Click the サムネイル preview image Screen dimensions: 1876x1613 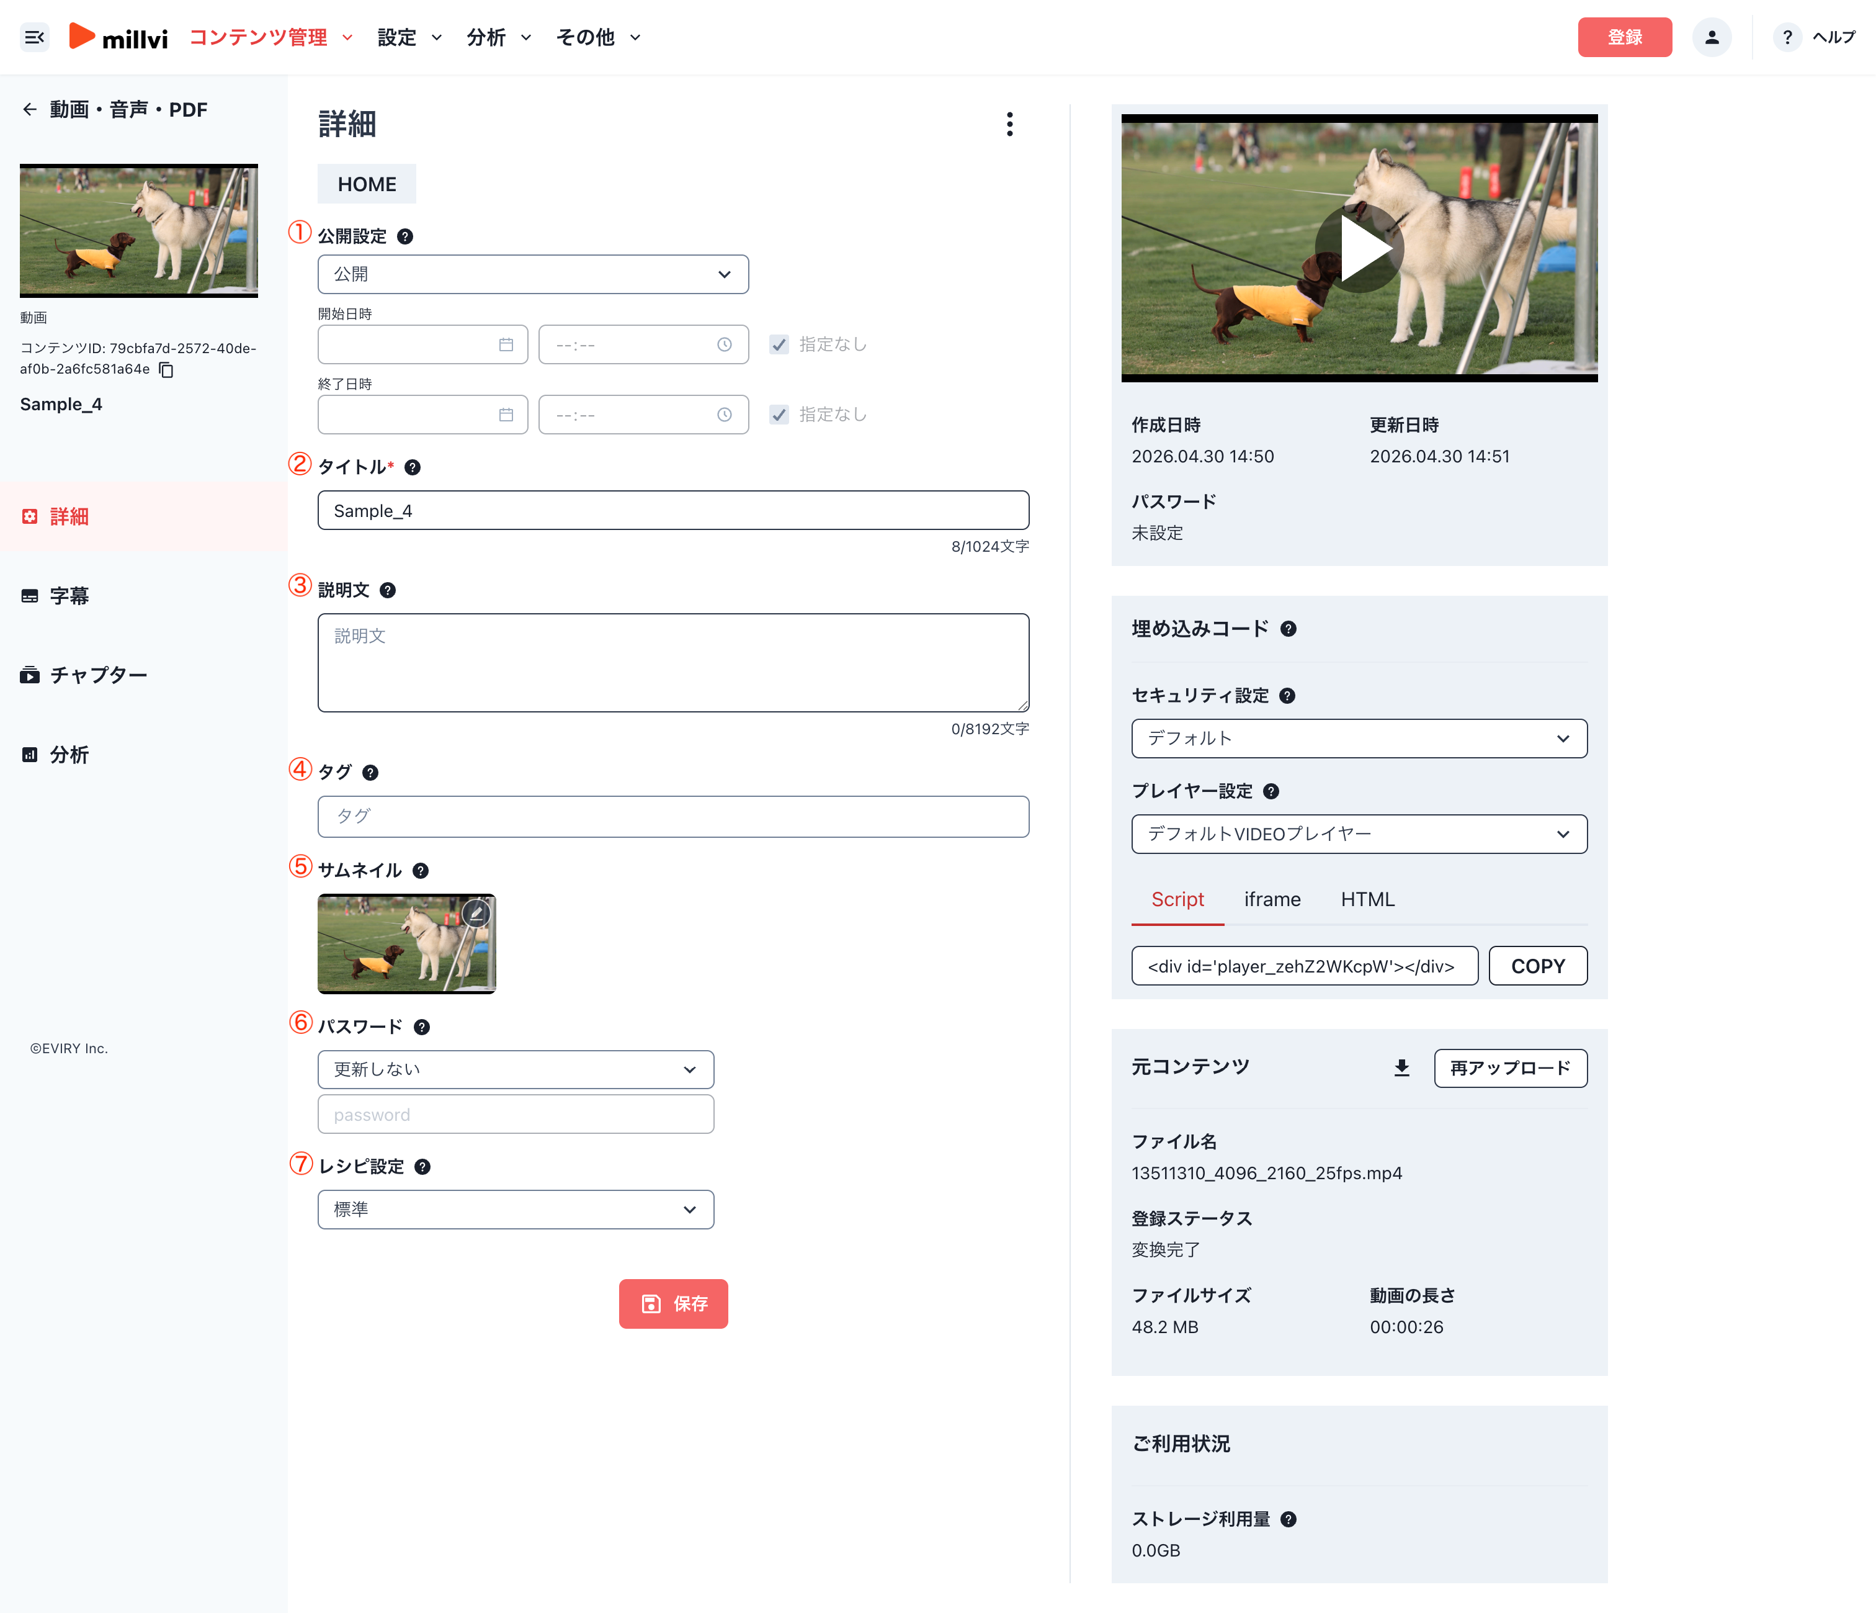[x=406, y=944]
